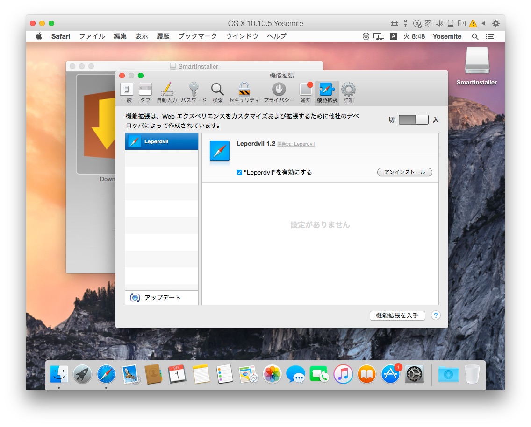Open the ファイル menu
The image size is (531, 427).
[92, 36]
